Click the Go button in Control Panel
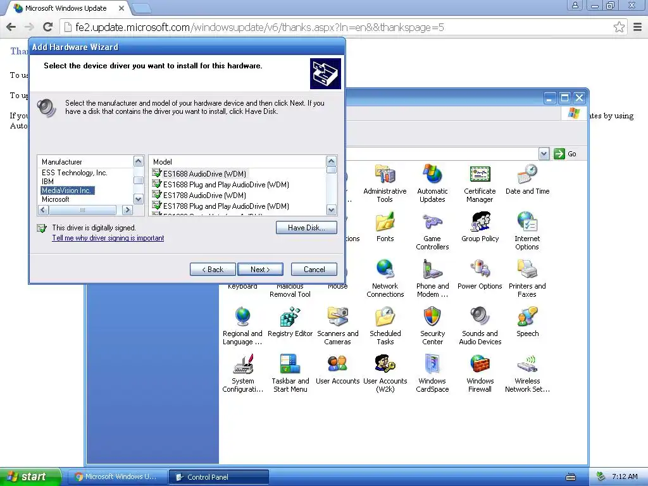 [565, 154]
